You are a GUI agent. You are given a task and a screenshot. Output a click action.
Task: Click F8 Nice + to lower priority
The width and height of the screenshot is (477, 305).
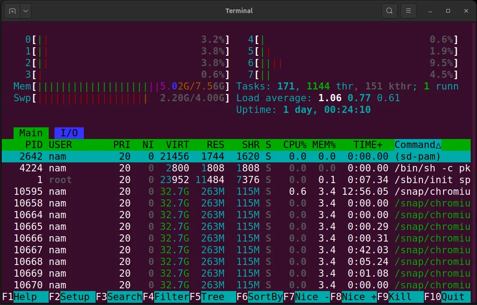[x=353, y=297]
